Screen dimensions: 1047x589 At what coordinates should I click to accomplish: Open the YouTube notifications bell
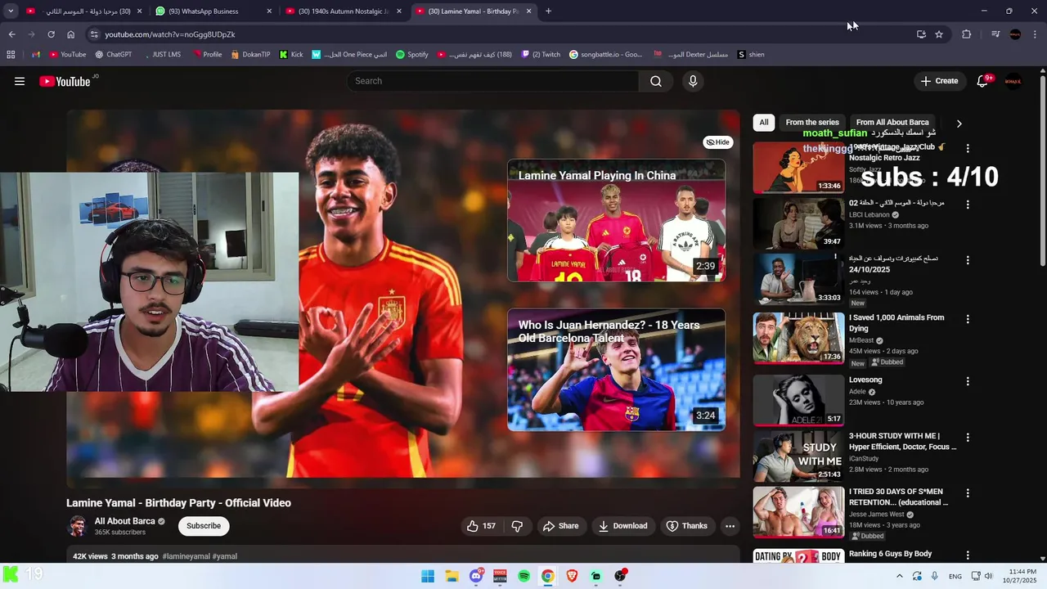[983, 81]
